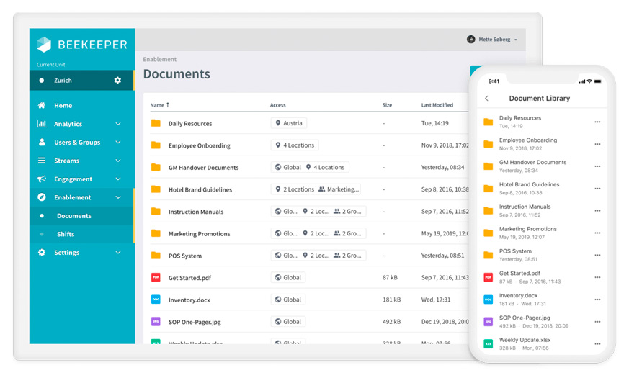Tap Get Started.pdf name in the phone list
This screenshot has width=629, height=378.
pos(519,273)
